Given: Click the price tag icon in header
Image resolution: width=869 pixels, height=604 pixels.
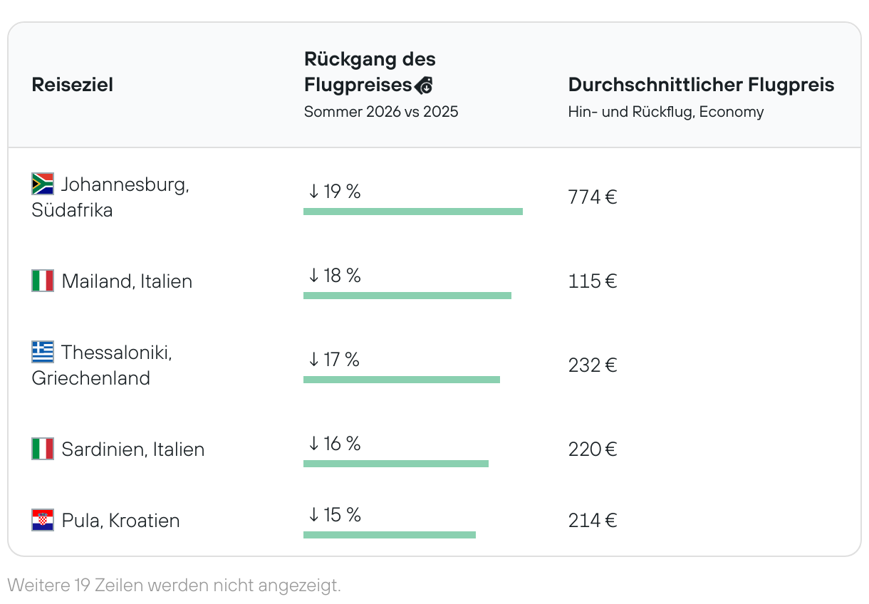Looking at the screenshot, I should [424, 85].
